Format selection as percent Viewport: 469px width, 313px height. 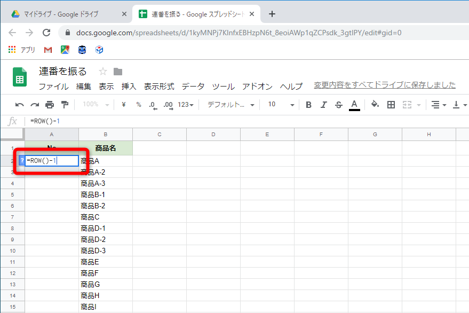pyautogui.click(x=140, y=105)
